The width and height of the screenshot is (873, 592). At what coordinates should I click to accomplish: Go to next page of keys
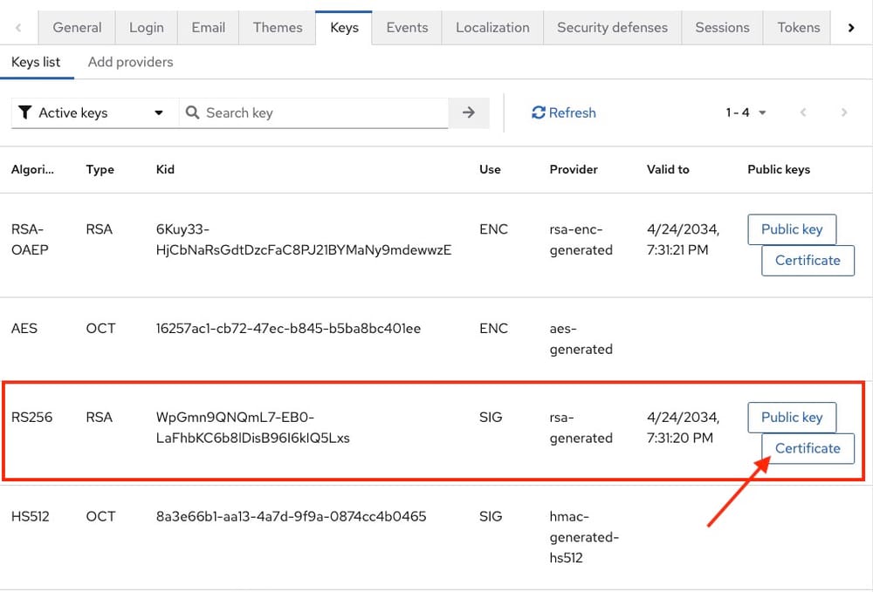click(x=844, y=112)
